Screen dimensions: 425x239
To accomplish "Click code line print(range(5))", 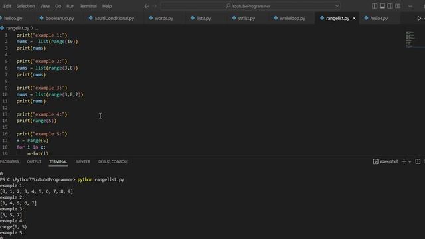I will pos(37,121).
